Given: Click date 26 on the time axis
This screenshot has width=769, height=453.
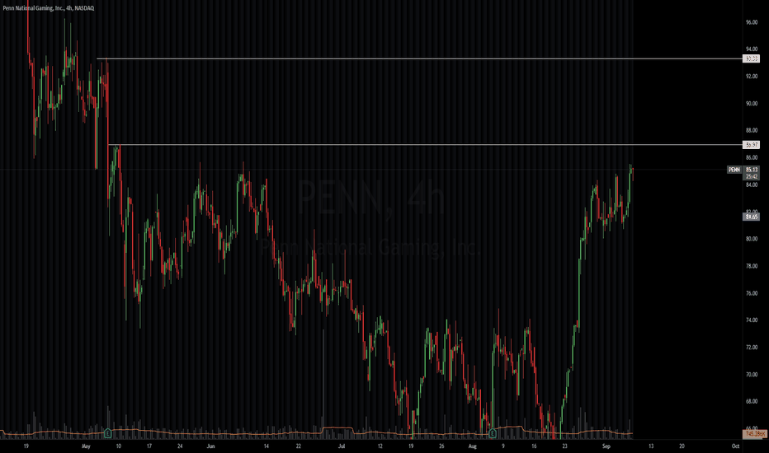Looking at the screenshot, I should 441,446.
